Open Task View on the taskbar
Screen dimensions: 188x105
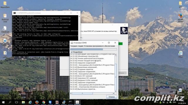click(16, 102)
